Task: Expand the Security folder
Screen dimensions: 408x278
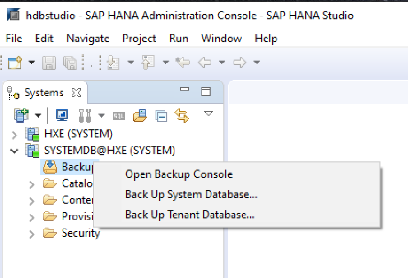Action: click(32, 234)
